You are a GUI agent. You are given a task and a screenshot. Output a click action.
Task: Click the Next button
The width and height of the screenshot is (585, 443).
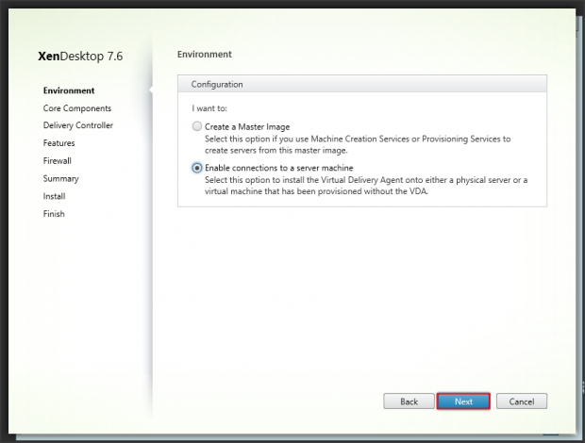pyautogui.click(x=463, y=402)
